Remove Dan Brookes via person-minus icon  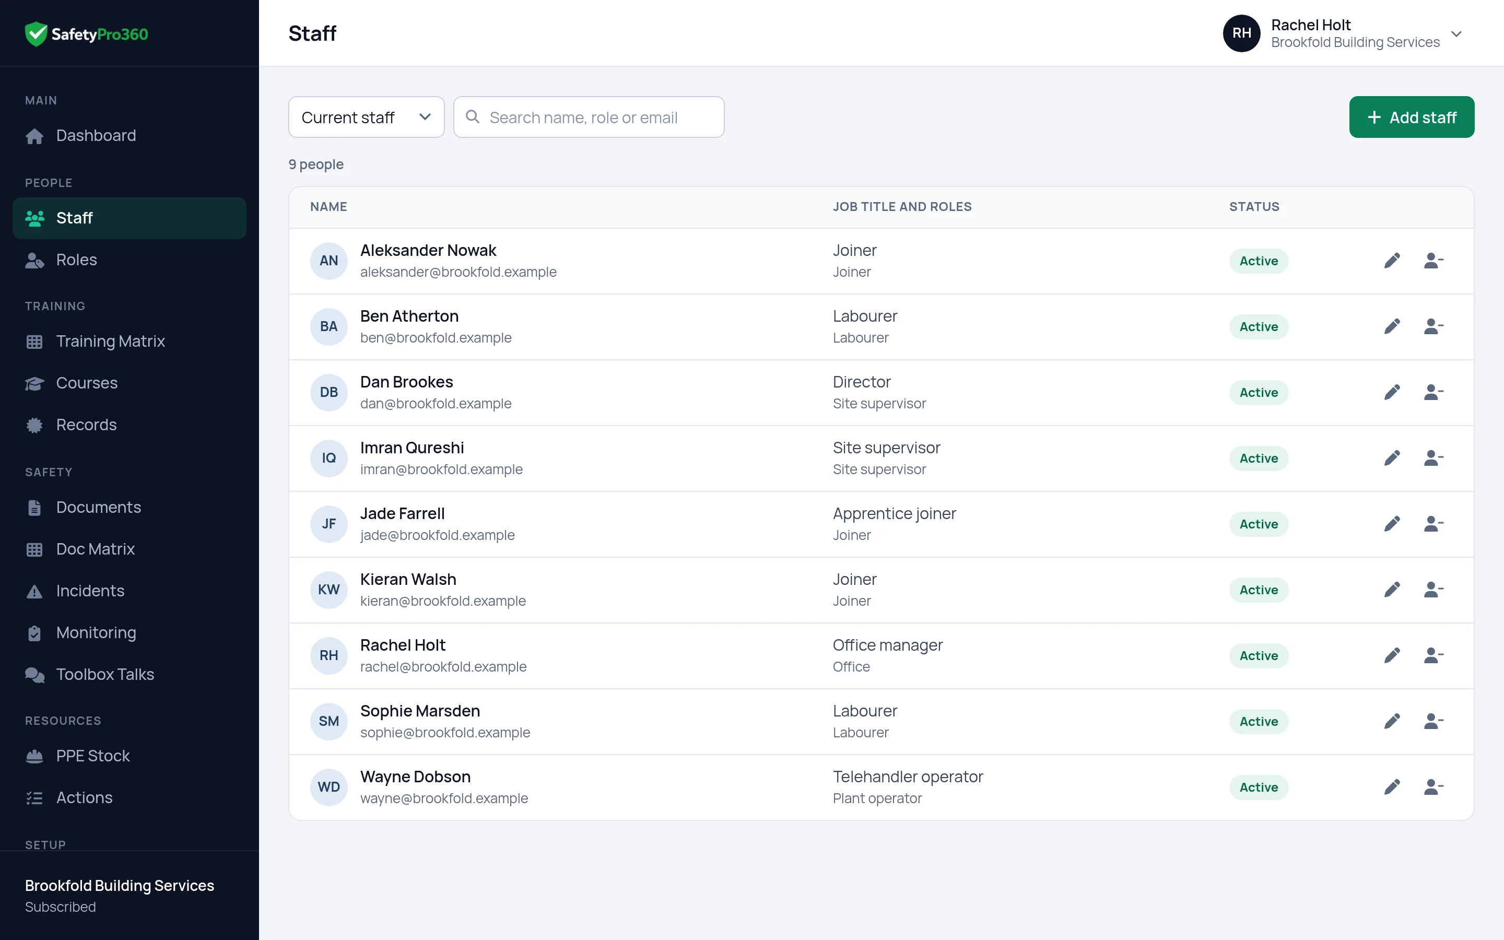(x=1433, y=392)
